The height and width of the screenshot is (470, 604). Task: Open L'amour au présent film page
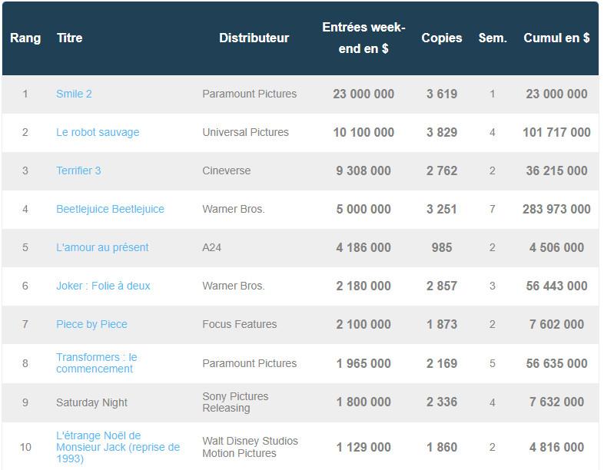tap(102, 247)
